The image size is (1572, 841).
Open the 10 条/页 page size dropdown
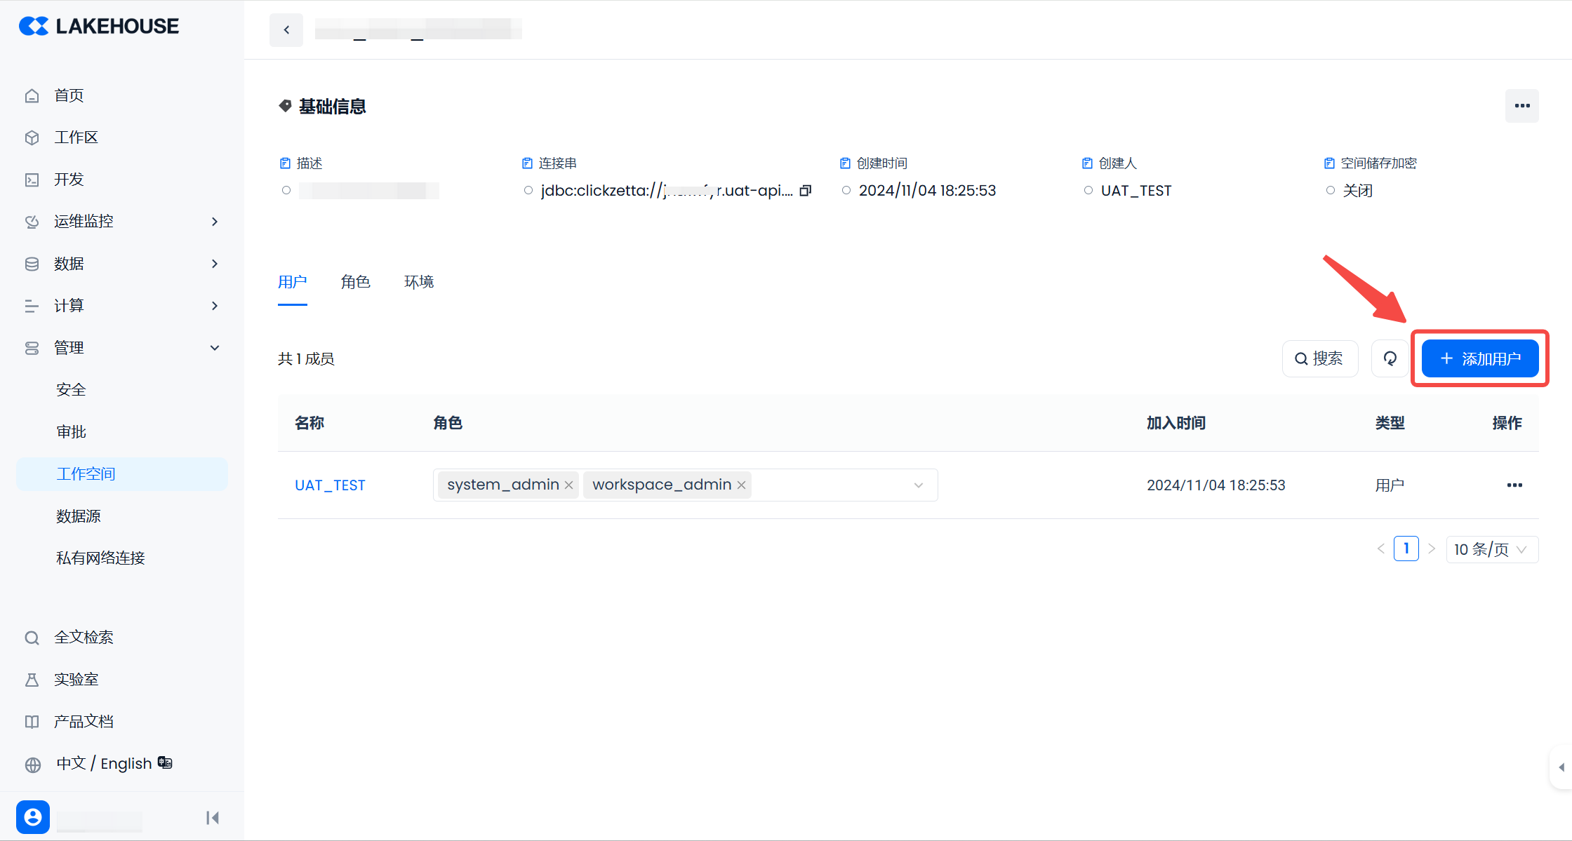(1491, 549)
